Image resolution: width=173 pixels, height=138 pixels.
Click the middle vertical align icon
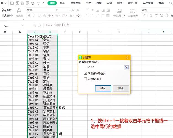coord(92,10)
